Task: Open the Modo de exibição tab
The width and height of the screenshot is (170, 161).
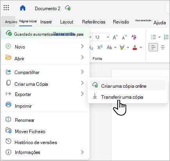Action: point(143,20)
